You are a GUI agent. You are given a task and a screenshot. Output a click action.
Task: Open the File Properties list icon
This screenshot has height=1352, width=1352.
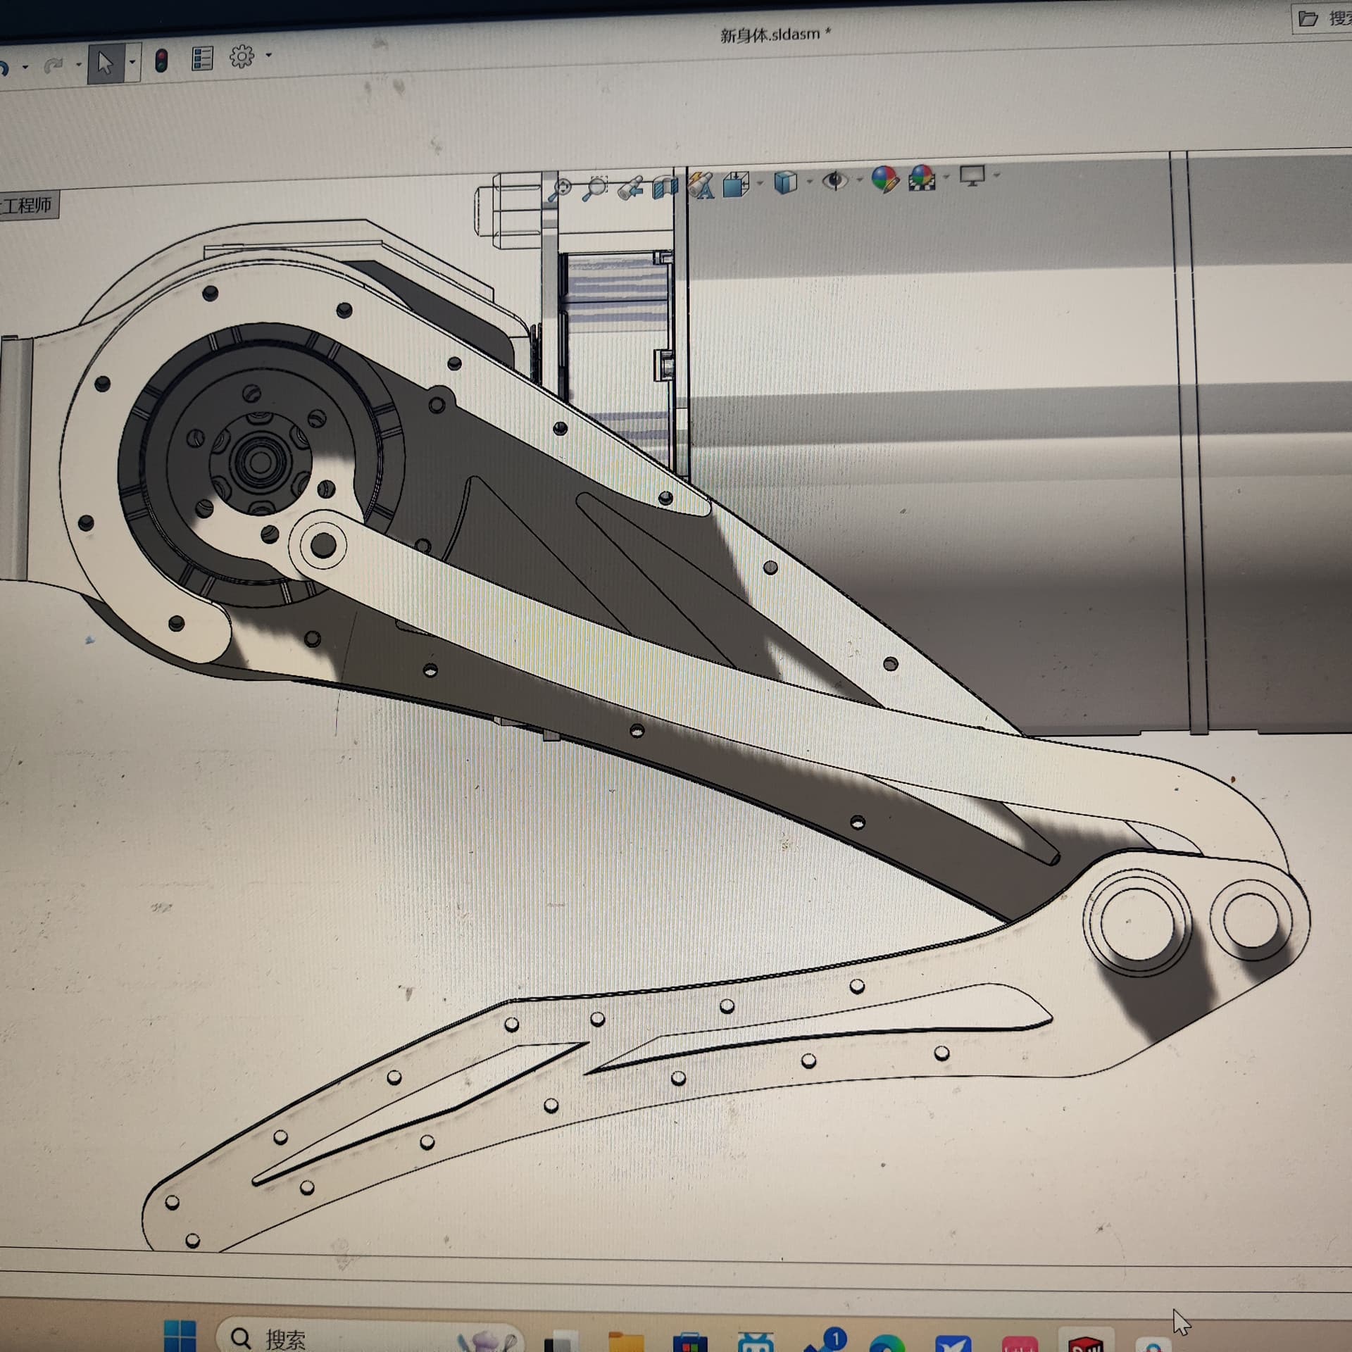pyautogui.click(x=202, y=59)
